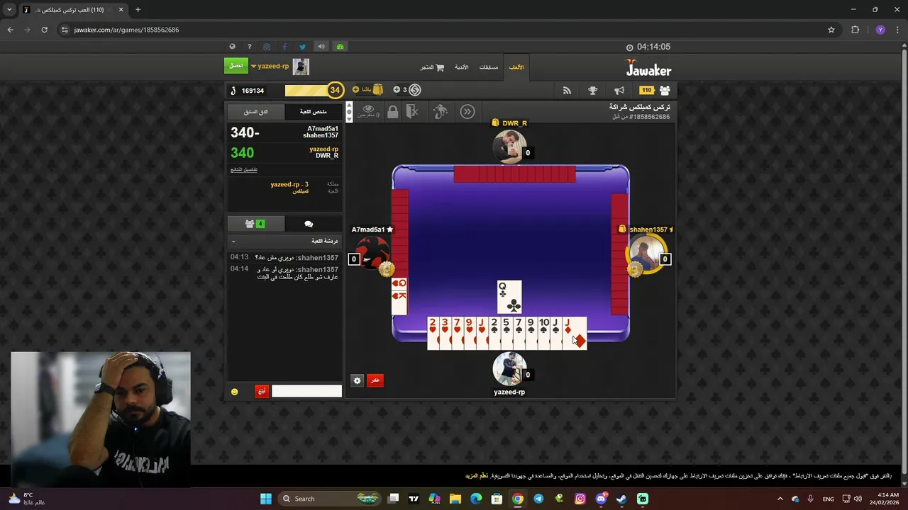
Task: Open Steam from the taskbar
Action: 621,499
